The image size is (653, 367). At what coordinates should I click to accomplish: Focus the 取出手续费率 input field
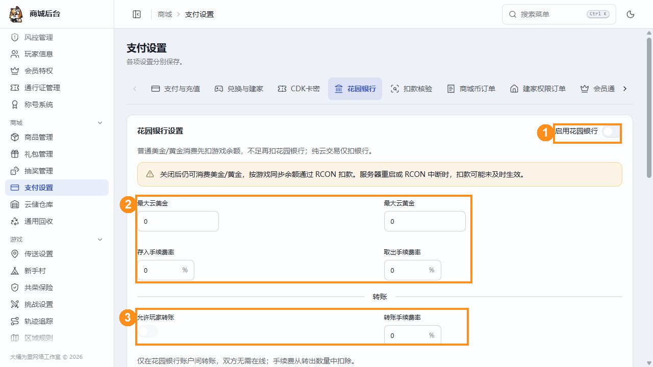413,270
